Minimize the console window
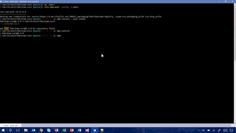The image size is (236, 133). coord(219,1)
